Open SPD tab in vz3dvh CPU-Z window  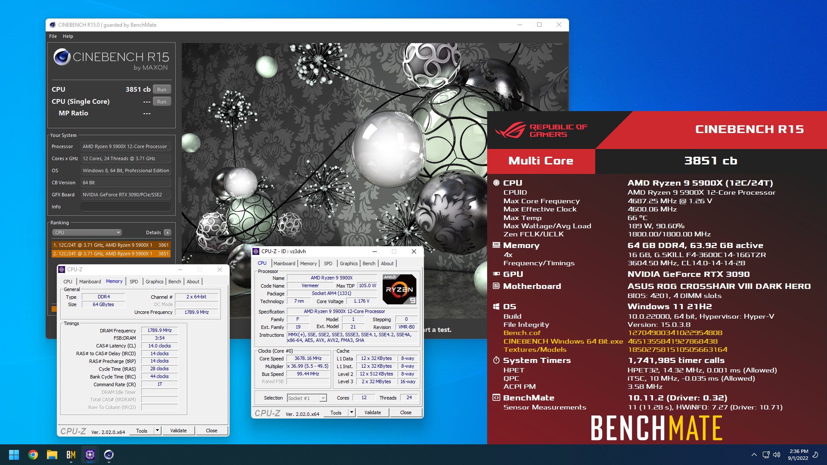point(328,263)
